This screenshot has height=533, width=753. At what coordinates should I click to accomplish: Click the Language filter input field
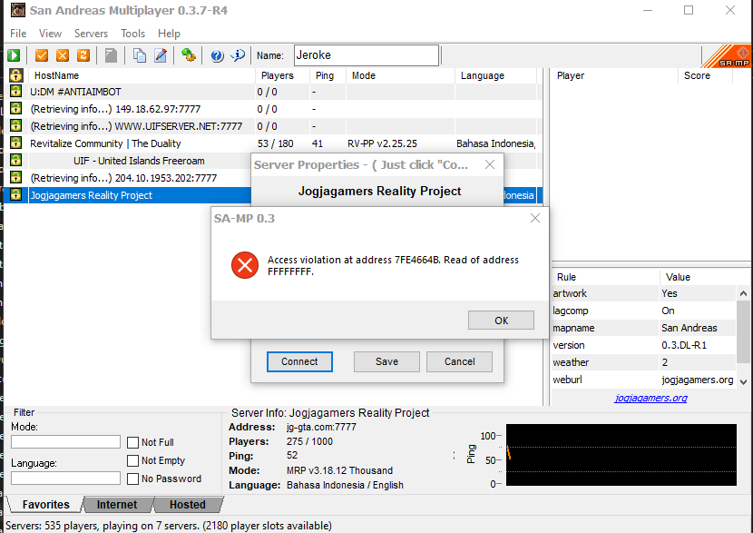pos(66,479)
